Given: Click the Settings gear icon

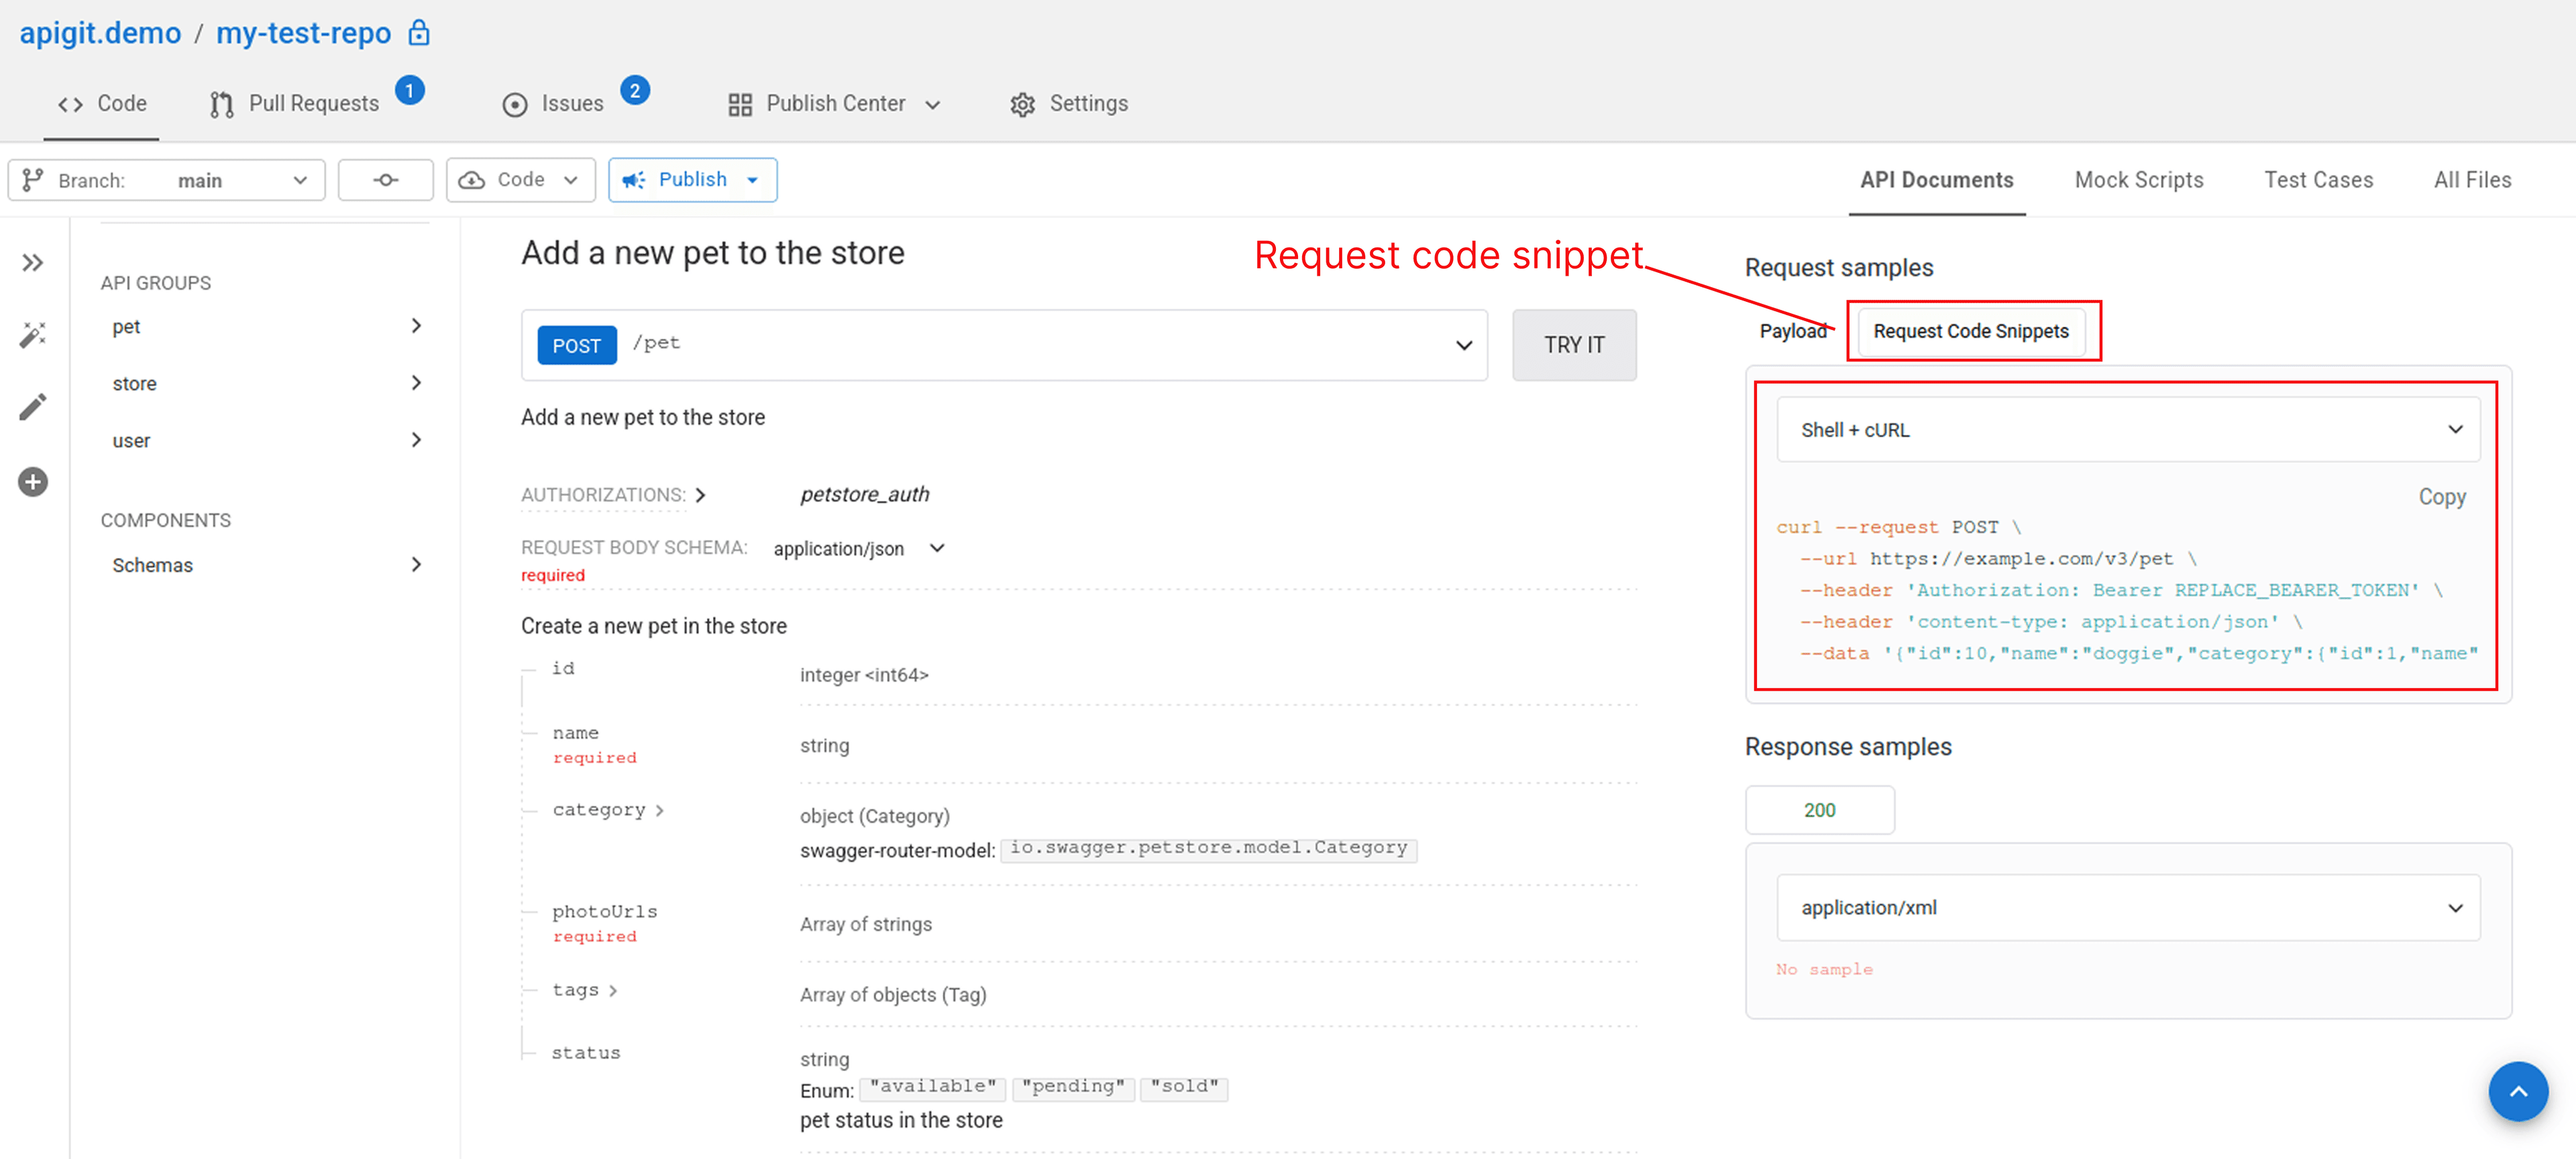Looking at the screenshot, I should point(1022,104).
